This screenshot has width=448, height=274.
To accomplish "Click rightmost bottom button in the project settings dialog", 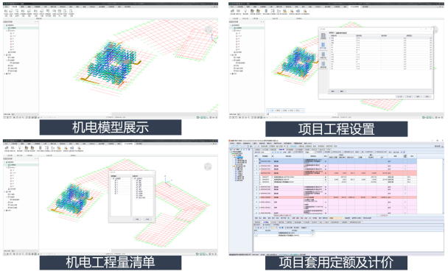I will [427, 96].
